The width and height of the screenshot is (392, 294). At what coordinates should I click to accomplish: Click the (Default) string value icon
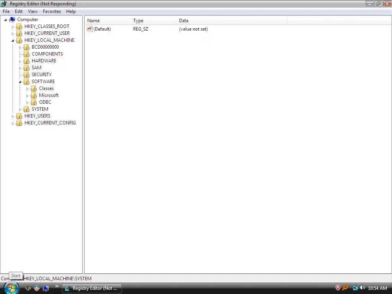(x=90, y=29)
